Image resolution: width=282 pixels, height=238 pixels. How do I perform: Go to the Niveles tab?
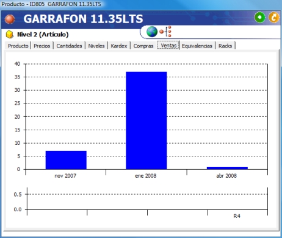(96, 46)
